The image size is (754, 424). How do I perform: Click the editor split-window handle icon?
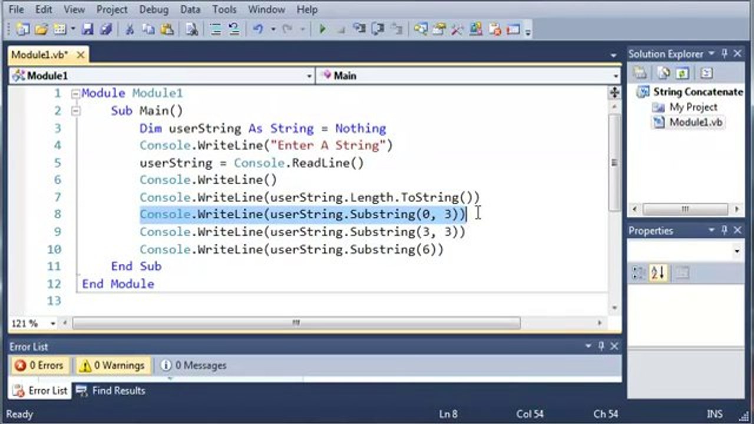[x=614, y=92]
